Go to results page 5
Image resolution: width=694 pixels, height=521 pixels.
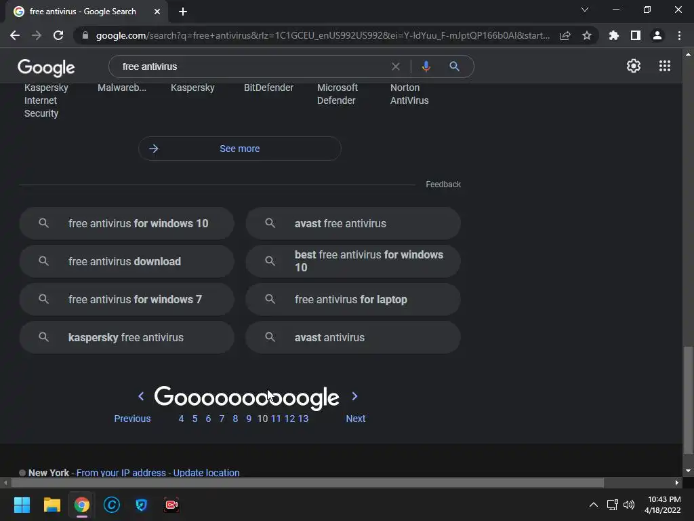tap(195, 419)
